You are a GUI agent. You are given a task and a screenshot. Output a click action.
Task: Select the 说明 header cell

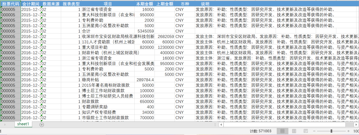tap(205, 4)
